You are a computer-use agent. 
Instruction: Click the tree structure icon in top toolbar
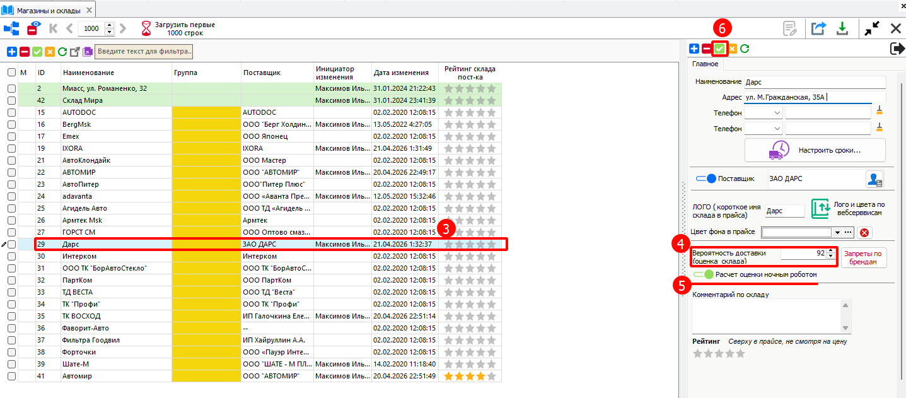point(11,28)
